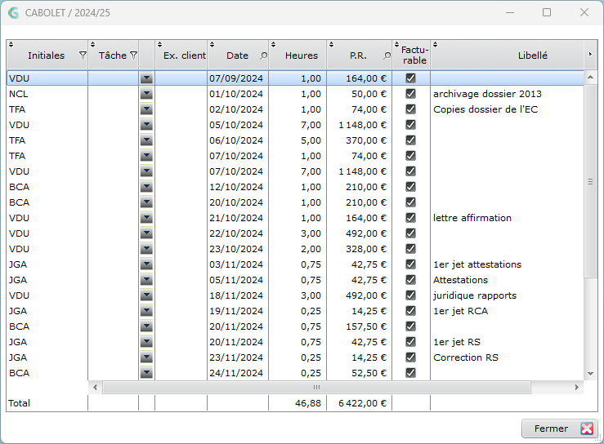This screenshot has height=444, width=604.
Task: Click the Libellé column header
Action: point(508,55)
